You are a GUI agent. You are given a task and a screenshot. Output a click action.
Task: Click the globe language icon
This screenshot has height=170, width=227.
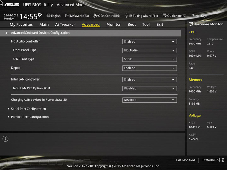click(49, 16)
